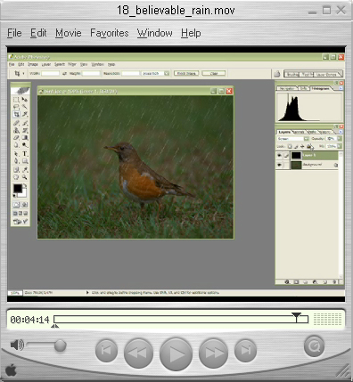Select the Clone Stamp tool
This screenshot has height=382, width=353.
(x=16, y=131)
